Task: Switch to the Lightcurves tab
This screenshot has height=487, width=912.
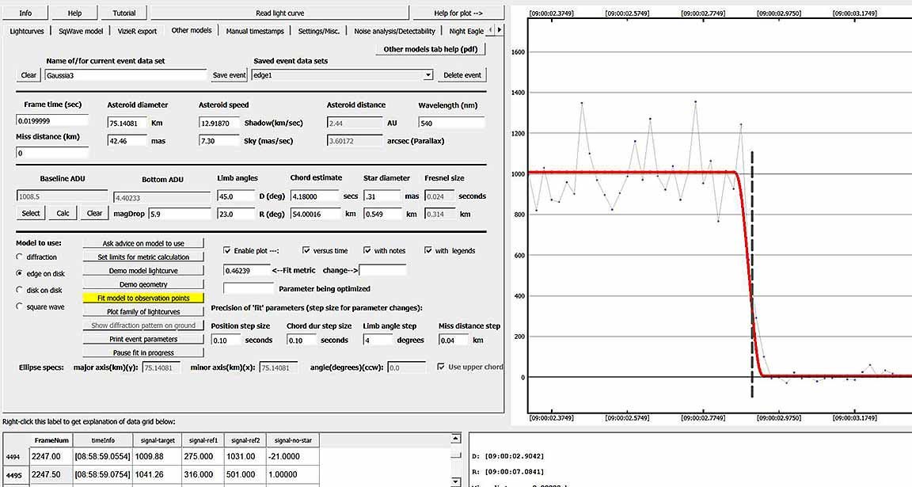Action: pyautogui.click(x=28, y=31)
